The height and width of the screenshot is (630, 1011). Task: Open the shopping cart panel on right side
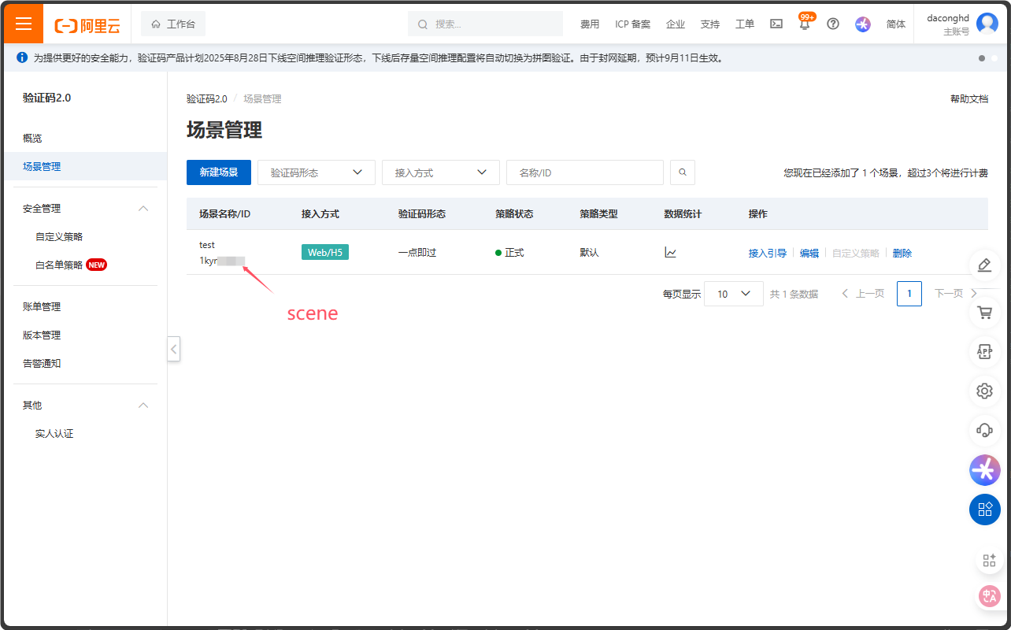(984, 312)
